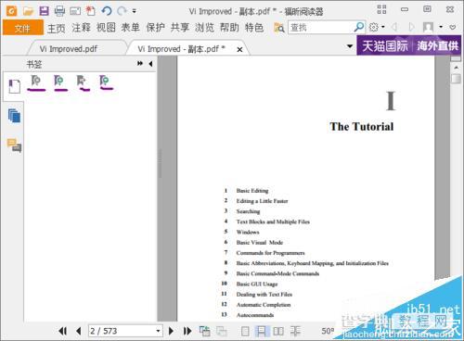Collapse the 书签 panel with left arrow

[150, 64]
